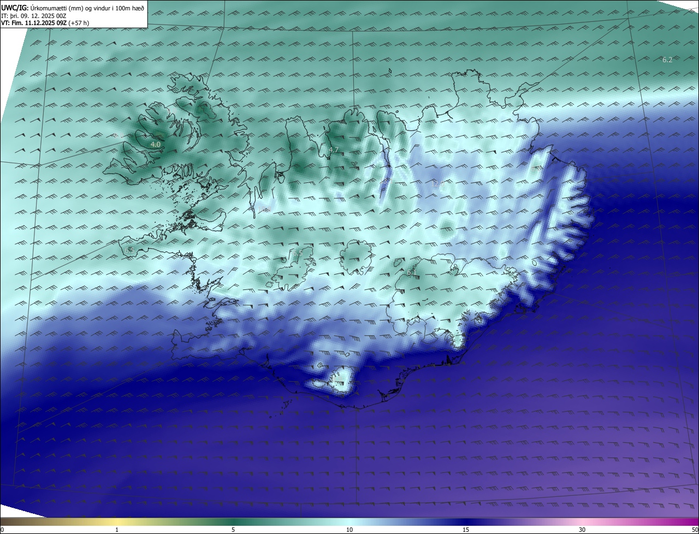699x534 pixels.
Task: Click the '5' tick on the color scale
Action: [233, 530]
